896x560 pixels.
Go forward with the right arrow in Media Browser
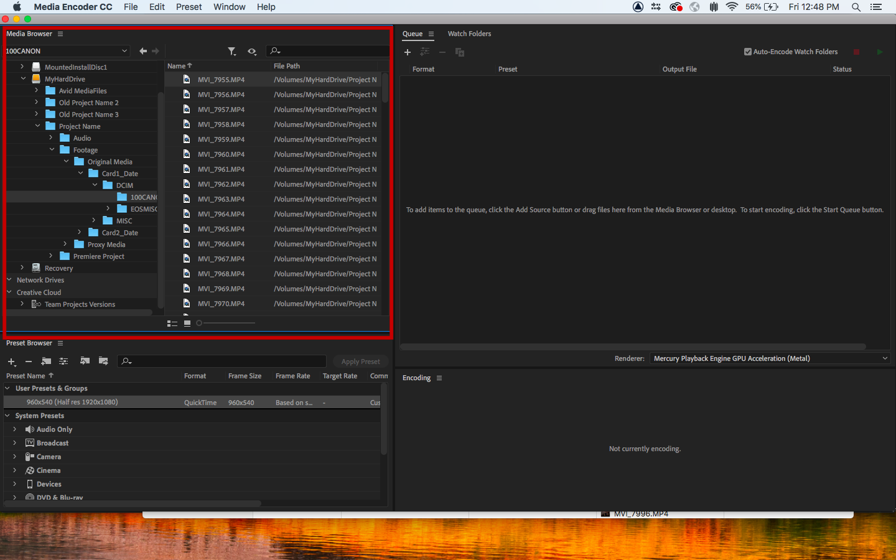point(156,51)
